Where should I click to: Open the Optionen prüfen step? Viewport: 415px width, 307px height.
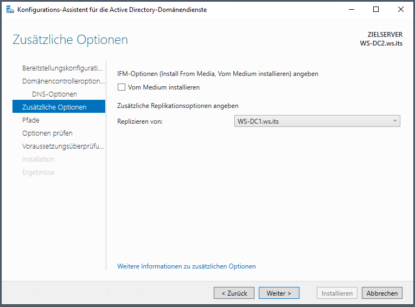tap(47, 133)
